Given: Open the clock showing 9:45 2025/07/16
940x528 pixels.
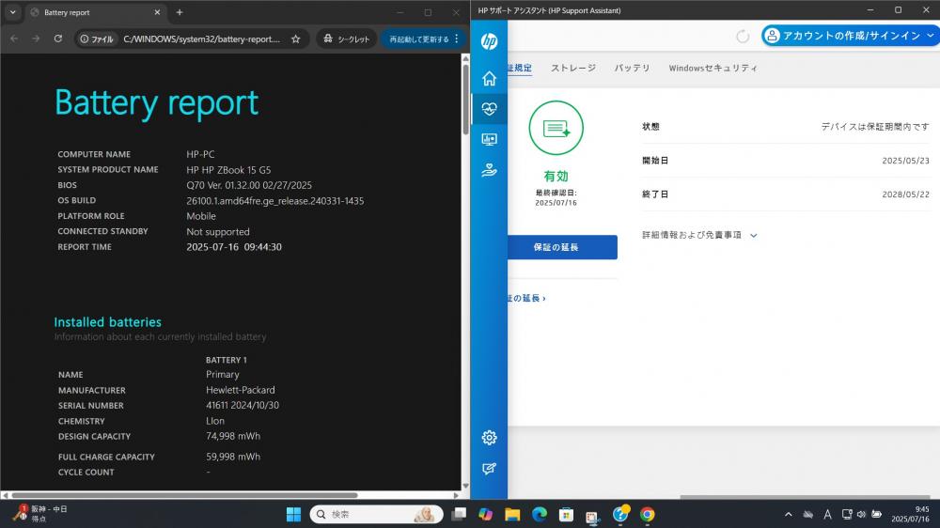Looking at the screenshot, I should pos(910,514).
